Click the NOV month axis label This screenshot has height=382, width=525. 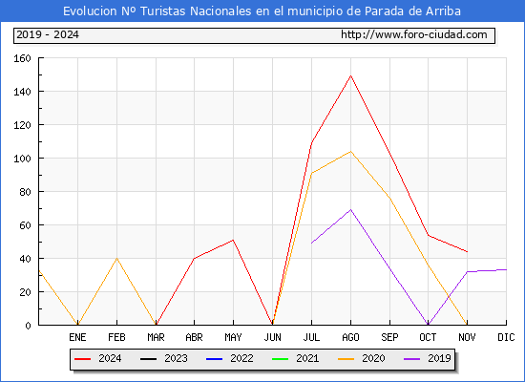467,337
